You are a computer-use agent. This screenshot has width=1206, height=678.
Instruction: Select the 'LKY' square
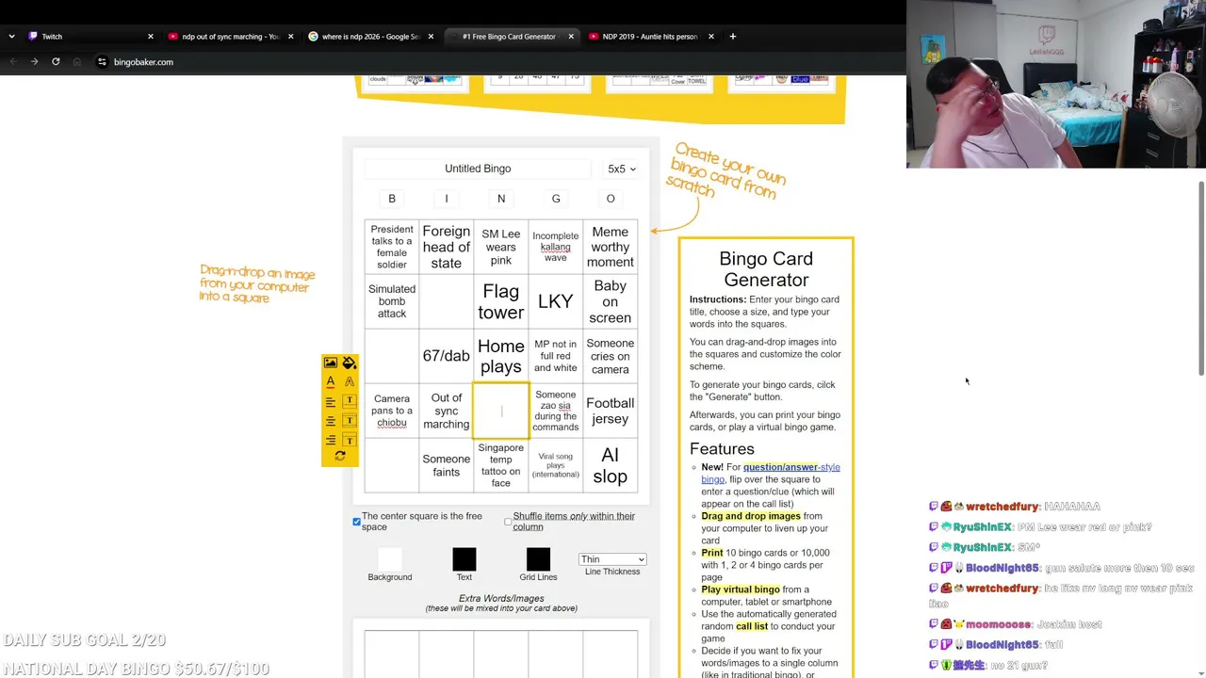[556, 301]
